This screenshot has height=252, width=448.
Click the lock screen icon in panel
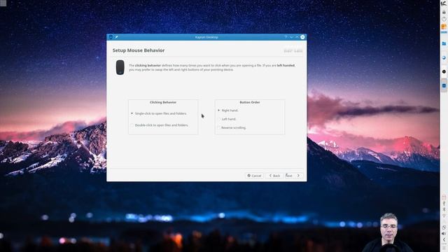point(444,13)
